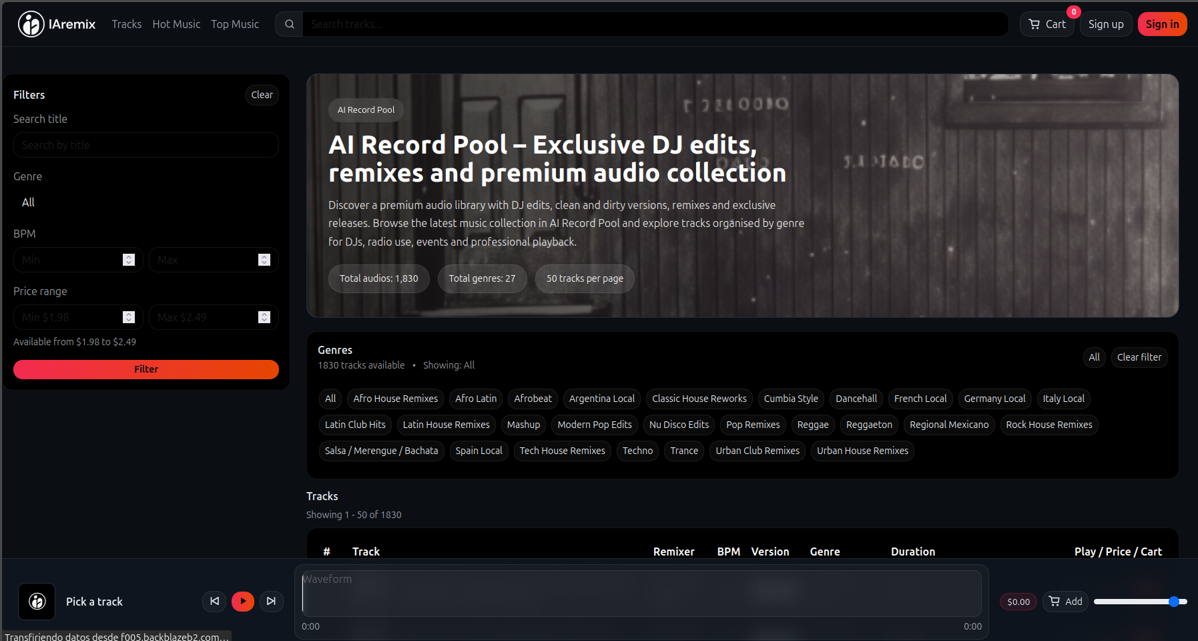This screenshot has height=641, width=1198.
Task: Select the Afrobeat genre chip
Action: tap(533, 399)
